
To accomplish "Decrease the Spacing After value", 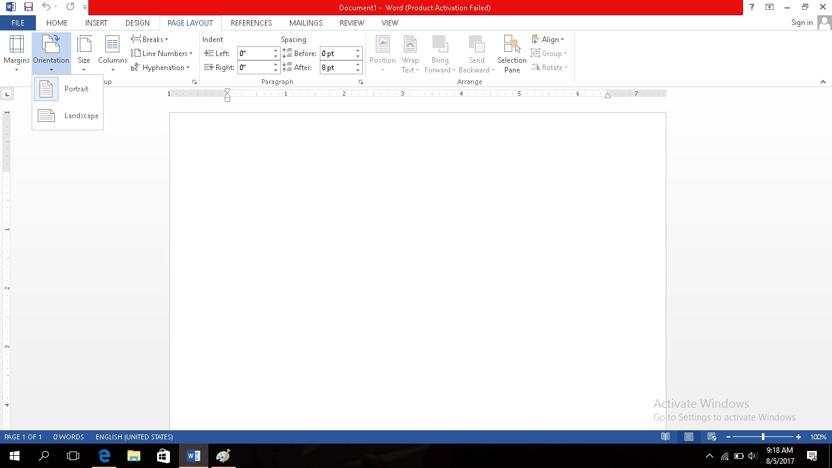I will [358, 71].
